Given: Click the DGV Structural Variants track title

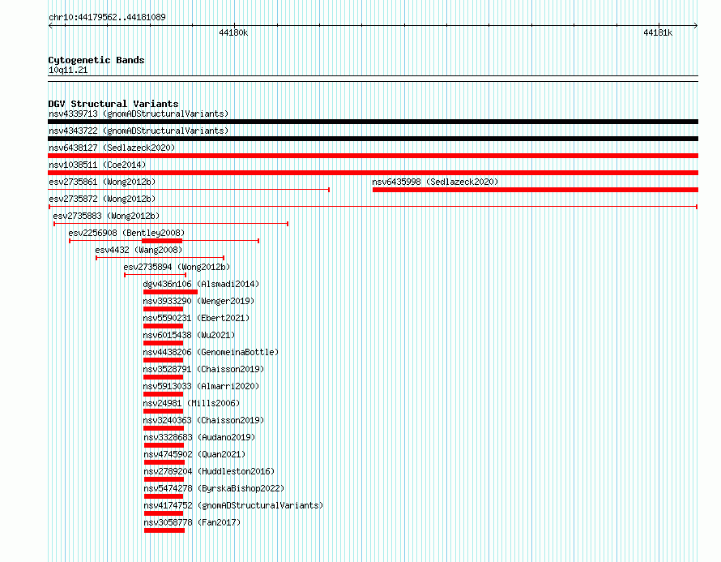Looking at the screenshot, I should point(113,104).
